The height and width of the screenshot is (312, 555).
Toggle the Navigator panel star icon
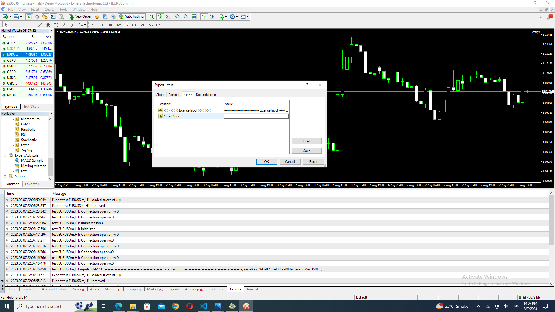pyautogui.click(x=45, y=17)
